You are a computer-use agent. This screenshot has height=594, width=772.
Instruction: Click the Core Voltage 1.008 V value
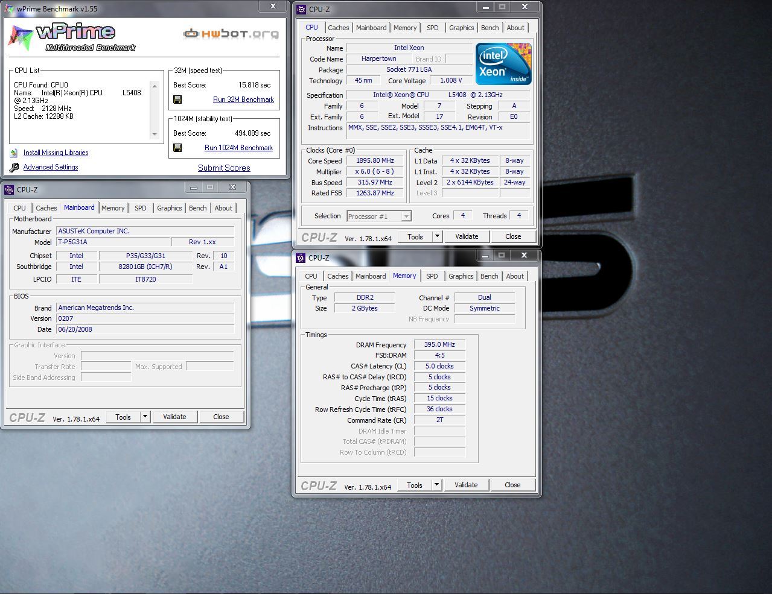(451, 80)
